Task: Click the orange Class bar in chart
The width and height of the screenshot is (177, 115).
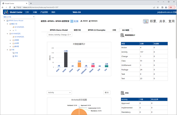Action: pyautogui.click(x=79, y=65)
